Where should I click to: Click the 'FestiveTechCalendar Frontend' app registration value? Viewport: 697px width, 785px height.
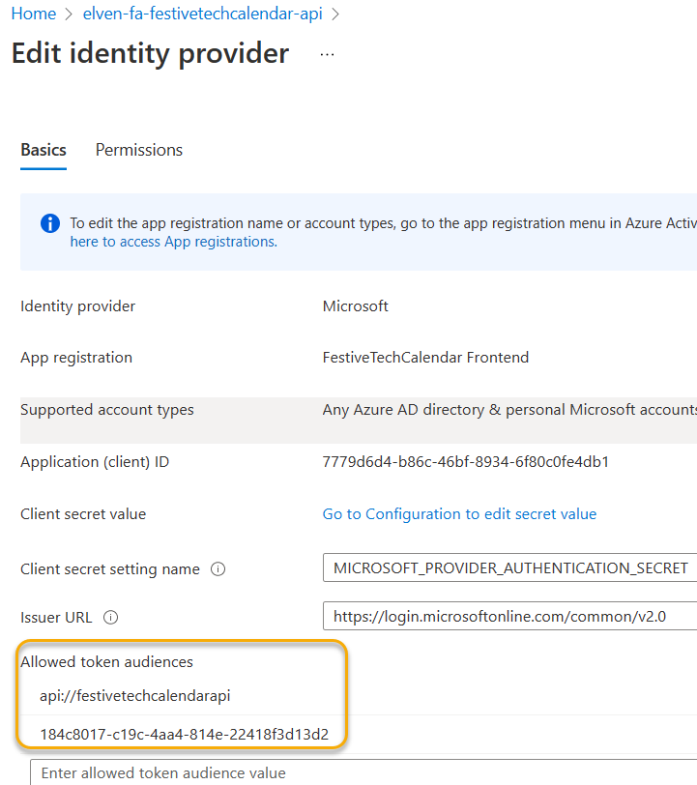coord(425,358)
